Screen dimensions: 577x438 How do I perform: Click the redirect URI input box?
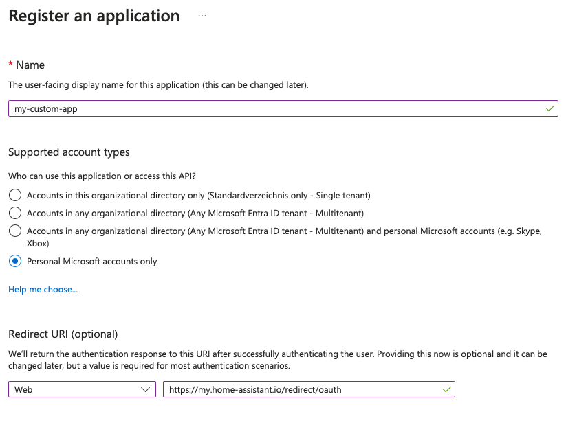coord(303,389)
